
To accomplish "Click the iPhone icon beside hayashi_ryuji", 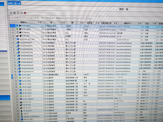I will [x=22, y=117].
